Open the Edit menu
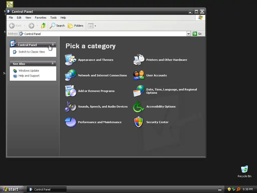Image resolution: width=257 pixels, height=193 pixels. 19,18
